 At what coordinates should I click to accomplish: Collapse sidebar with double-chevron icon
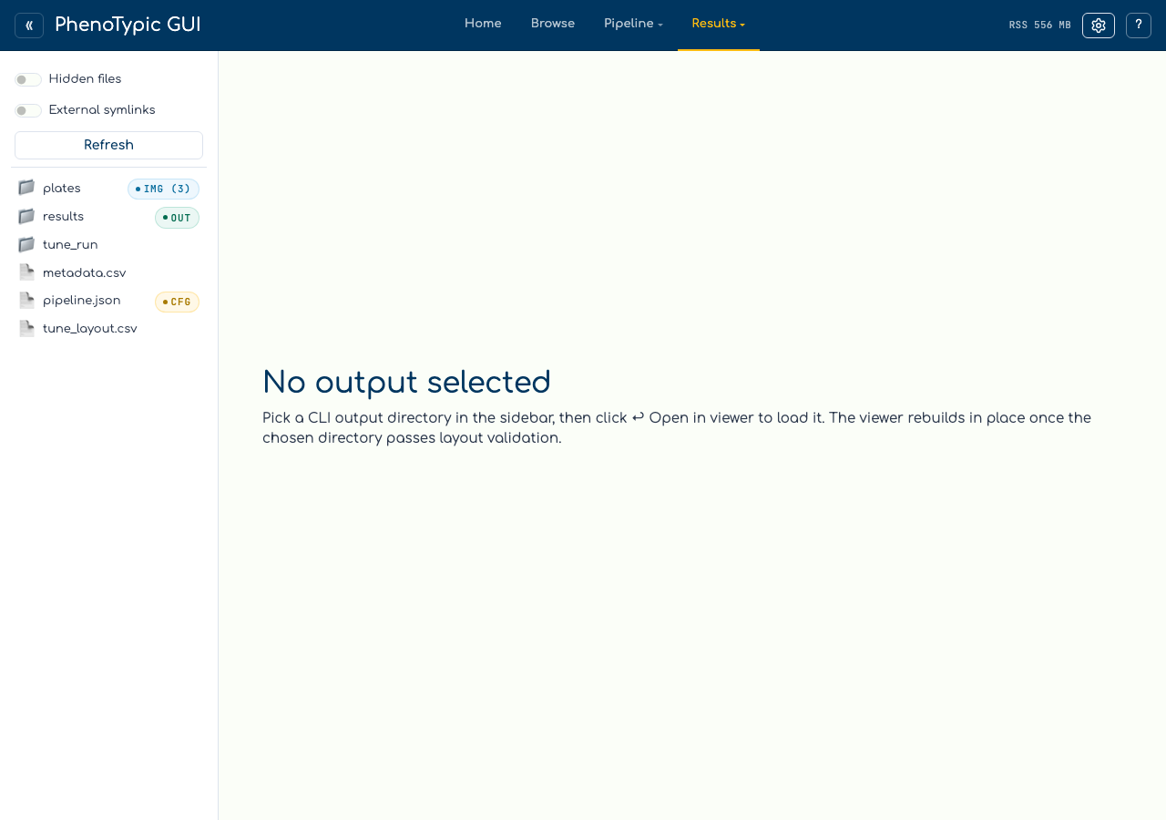pyautogui.click(x=29, y=26)
